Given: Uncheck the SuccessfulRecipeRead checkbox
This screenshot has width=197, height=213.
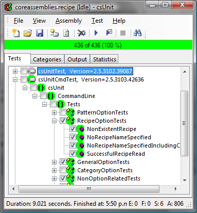Looking at the screenshot, I should click(x=73, y=154).
